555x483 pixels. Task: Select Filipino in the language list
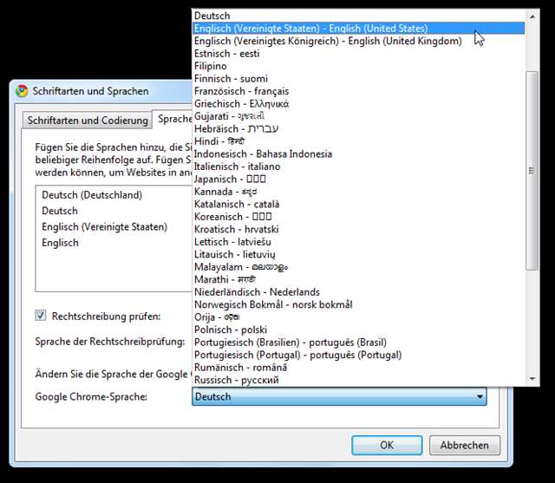pyautogui.click(x=358, y=66)
